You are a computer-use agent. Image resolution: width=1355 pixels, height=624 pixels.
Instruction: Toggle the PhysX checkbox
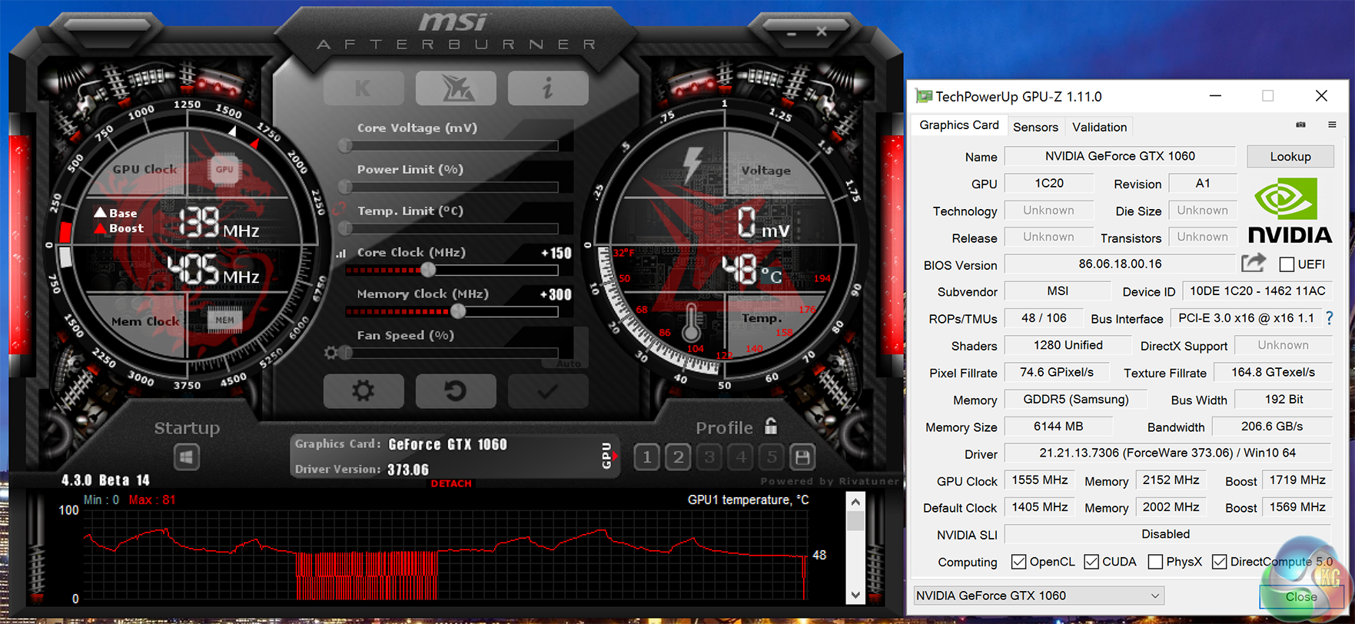coord(1155,562)
